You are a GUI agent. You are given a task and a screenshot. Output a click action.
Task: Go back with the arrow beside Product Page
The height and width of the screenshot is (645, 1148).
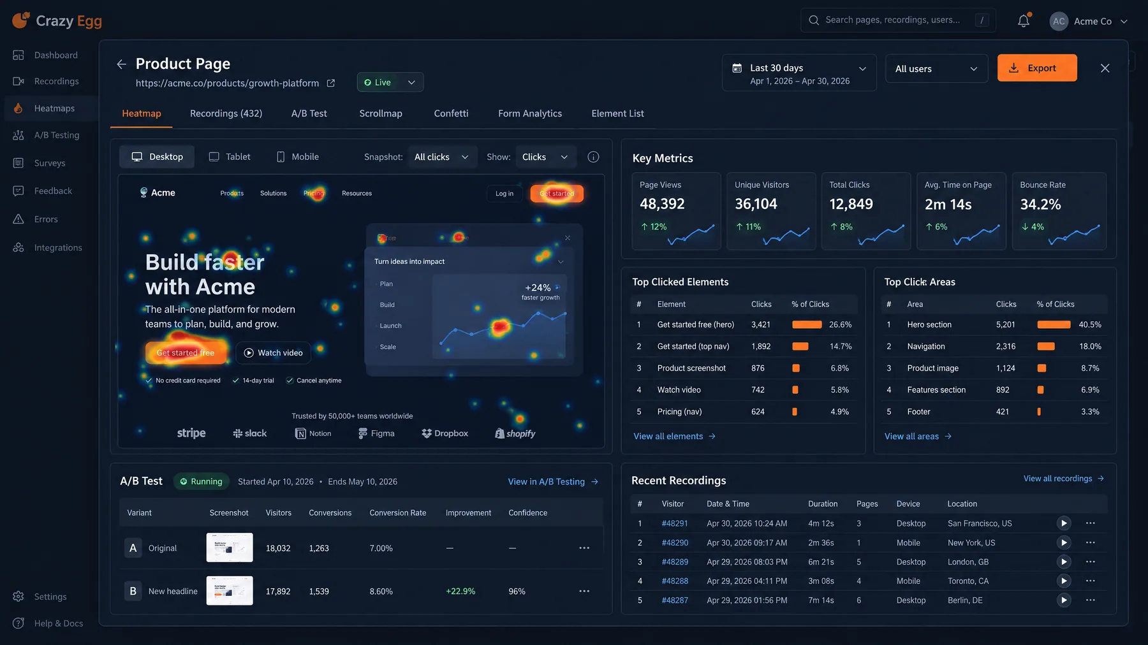click(121, 64)
